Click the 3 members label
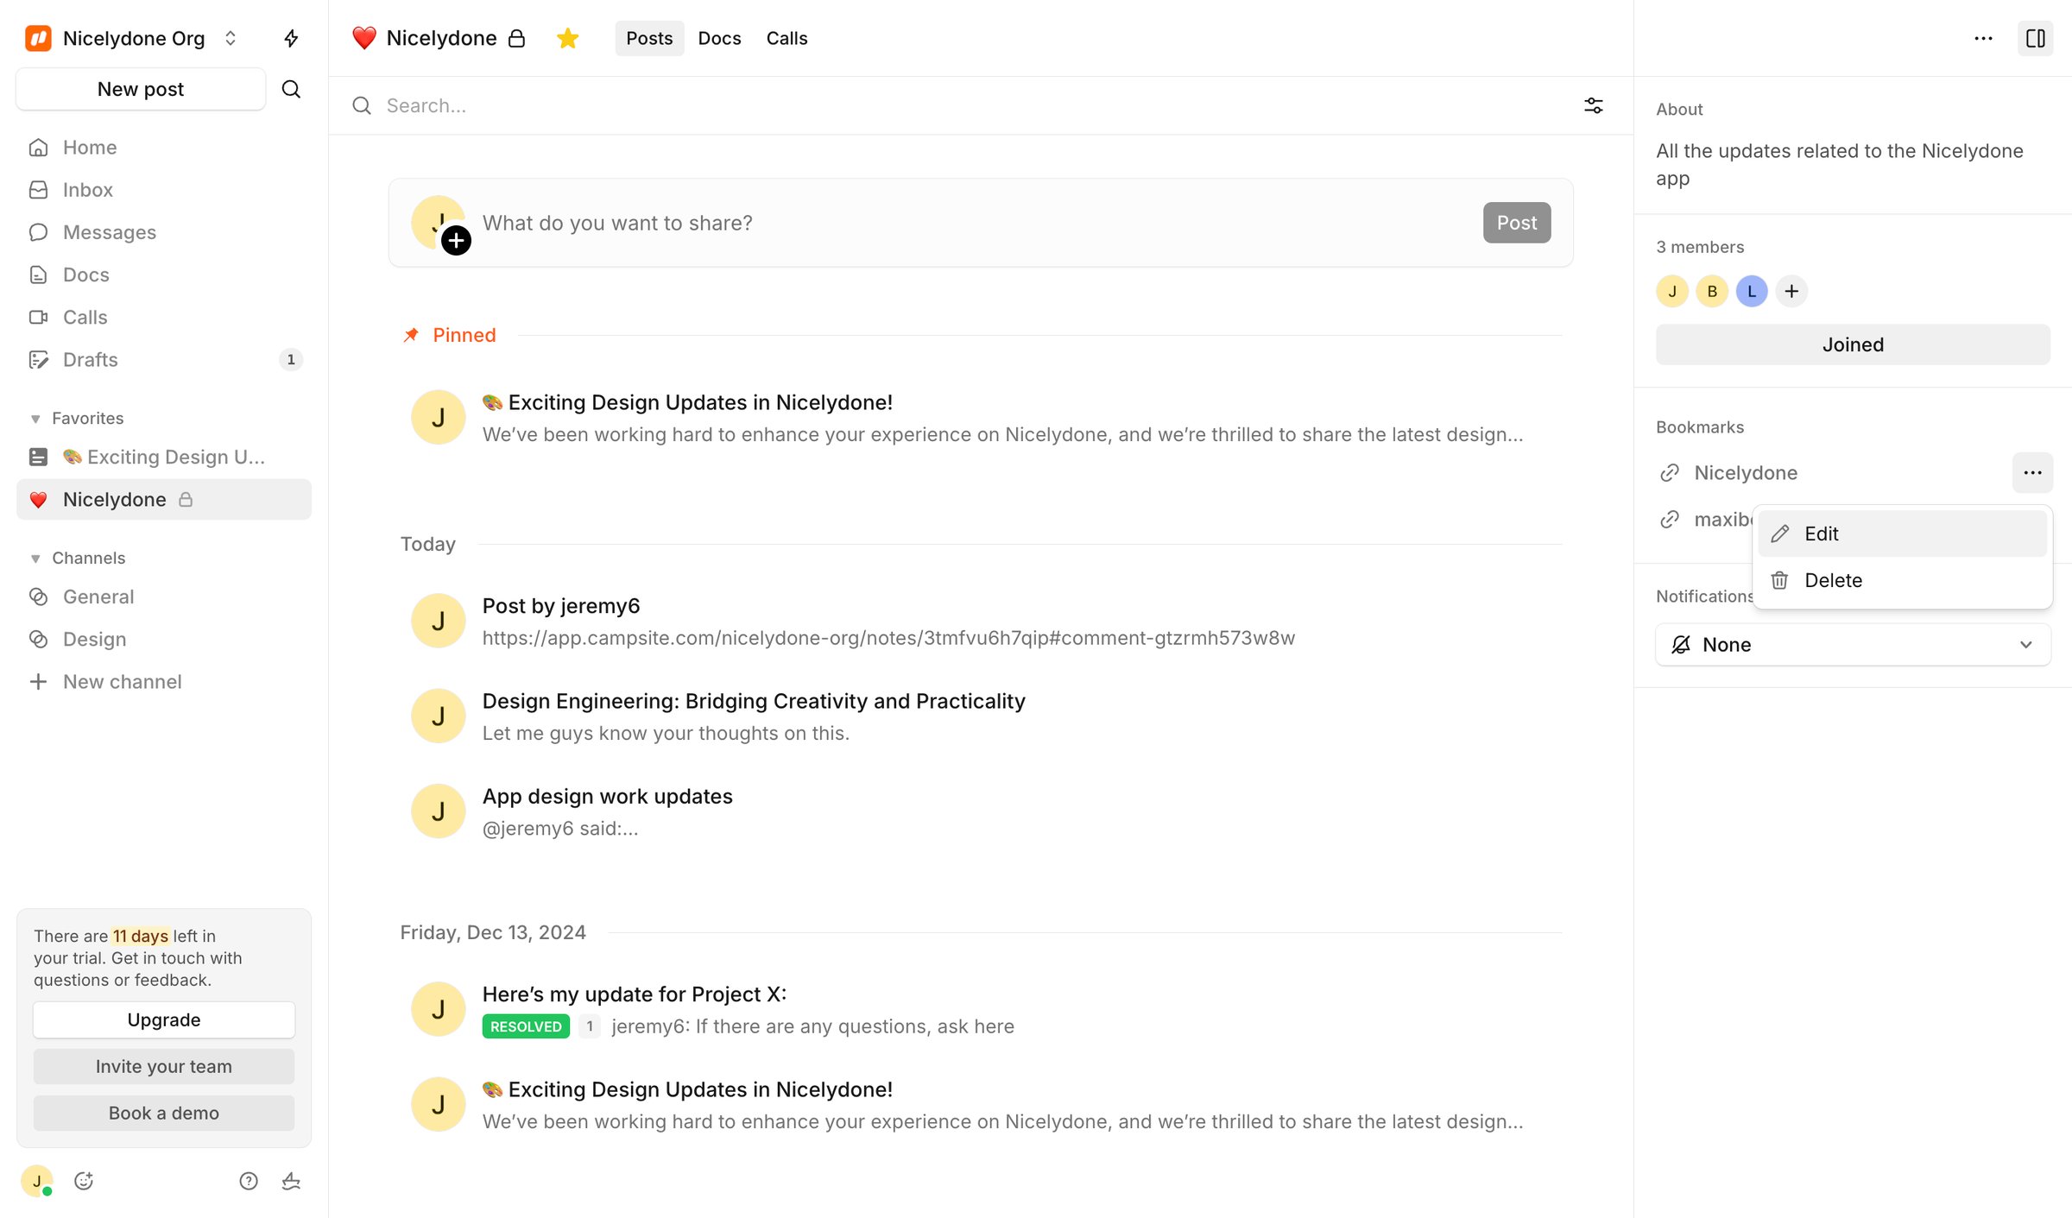Image resolution: width=2072 pixels, height=1218 pixels. point(1700,247)
